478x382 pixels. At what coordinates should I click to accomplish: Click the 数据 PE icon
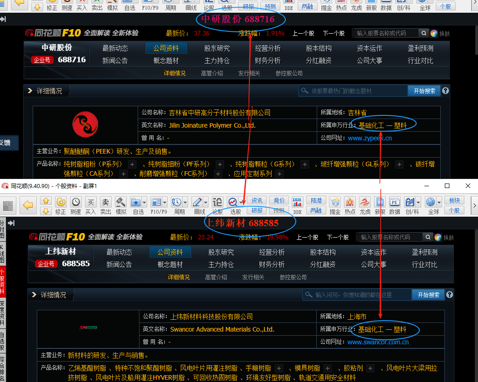394,202
